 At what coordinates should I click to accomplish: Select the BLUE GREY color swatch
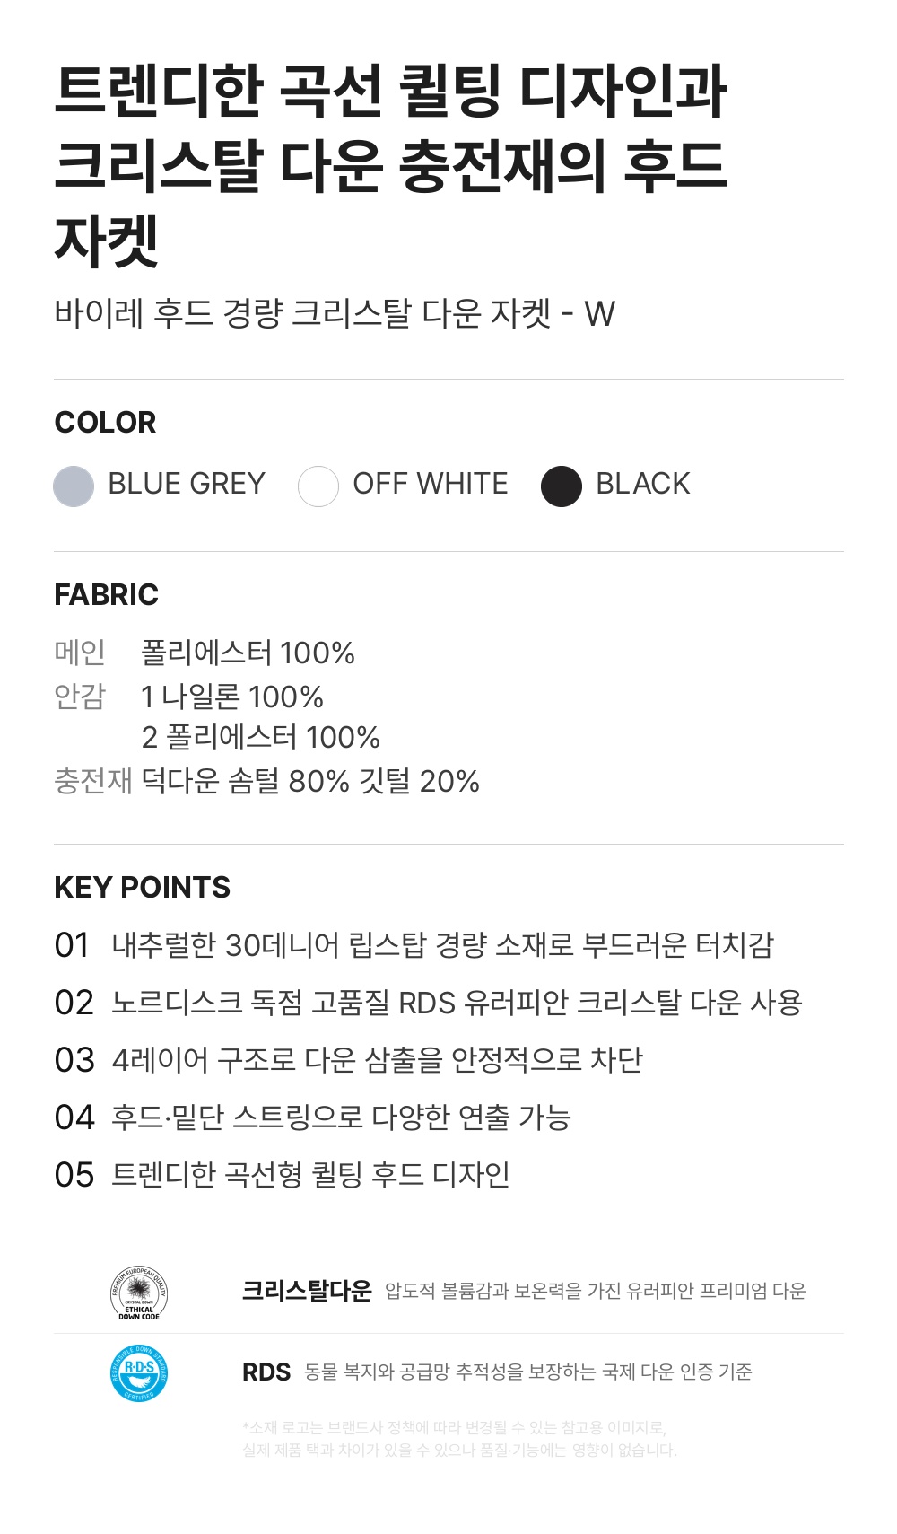74,486
